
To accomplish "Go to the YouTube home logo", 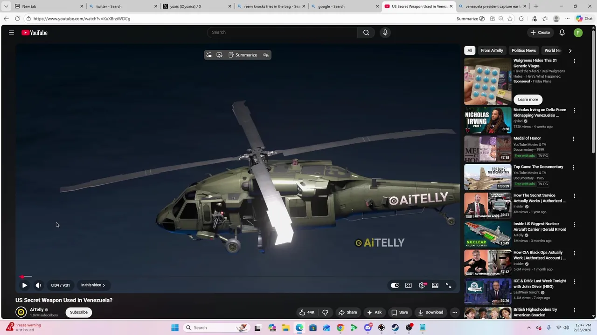I will [x=35, y=33].
